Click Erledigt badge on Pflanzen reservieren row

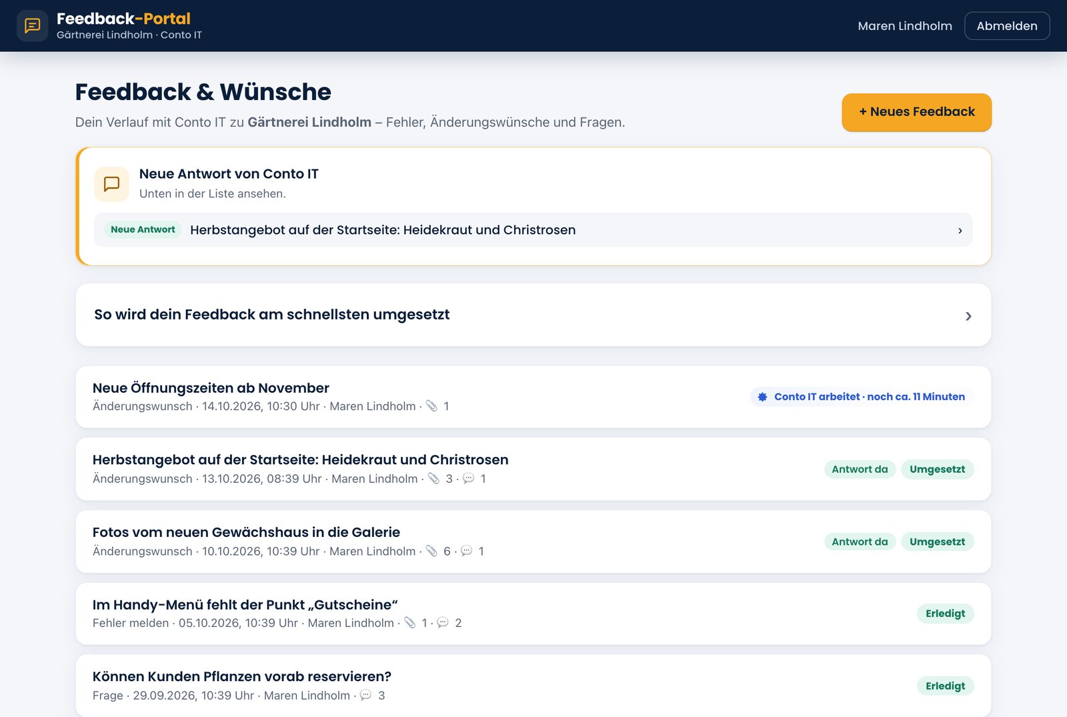(x=945, y=686)
